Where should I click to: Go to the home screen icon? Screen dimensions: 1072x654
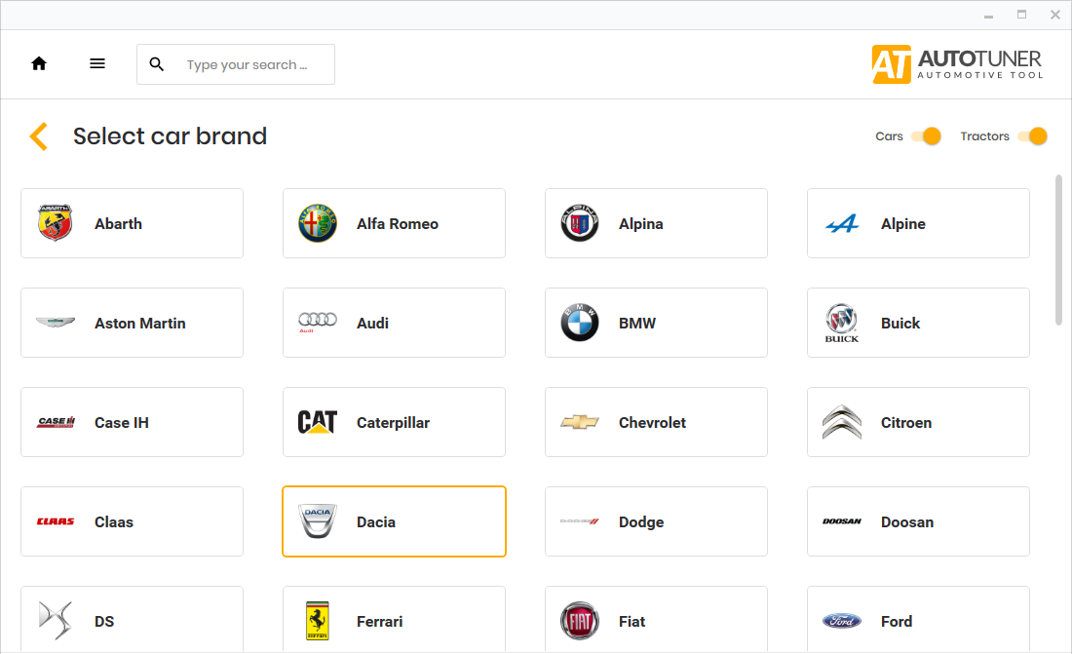click(39, 64)
